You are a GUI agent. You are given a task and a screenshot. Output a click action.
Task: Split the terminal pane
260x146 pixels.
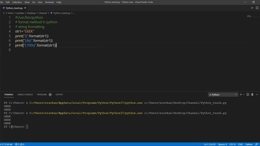click(x=248, y=94)
